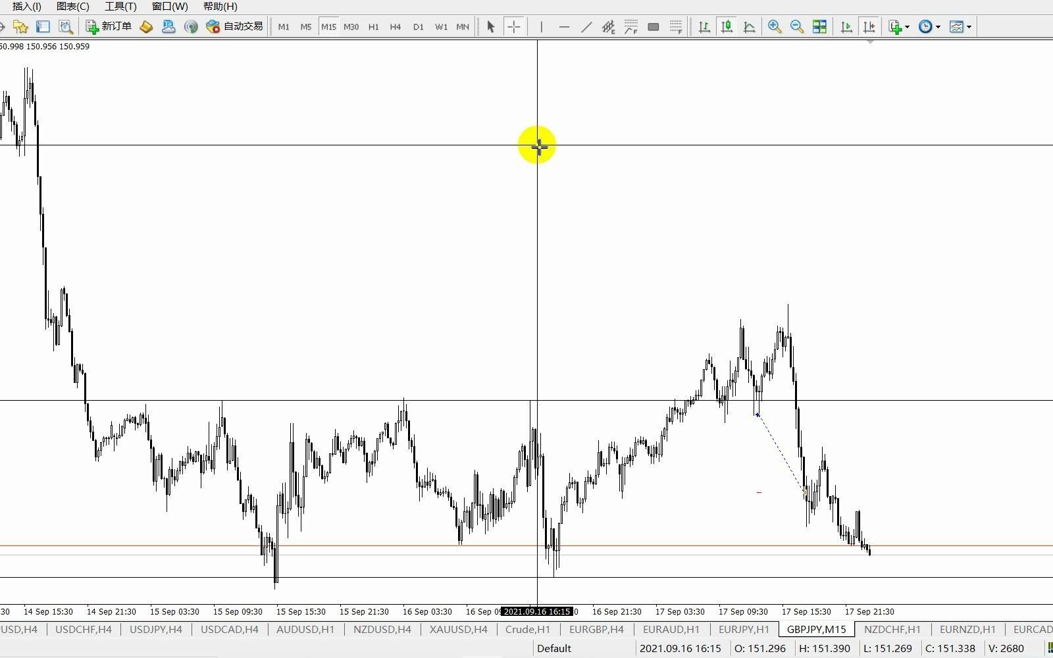The image size is (1053, 658).
Task: Select the crosshair tool
Action: (514, 27)
